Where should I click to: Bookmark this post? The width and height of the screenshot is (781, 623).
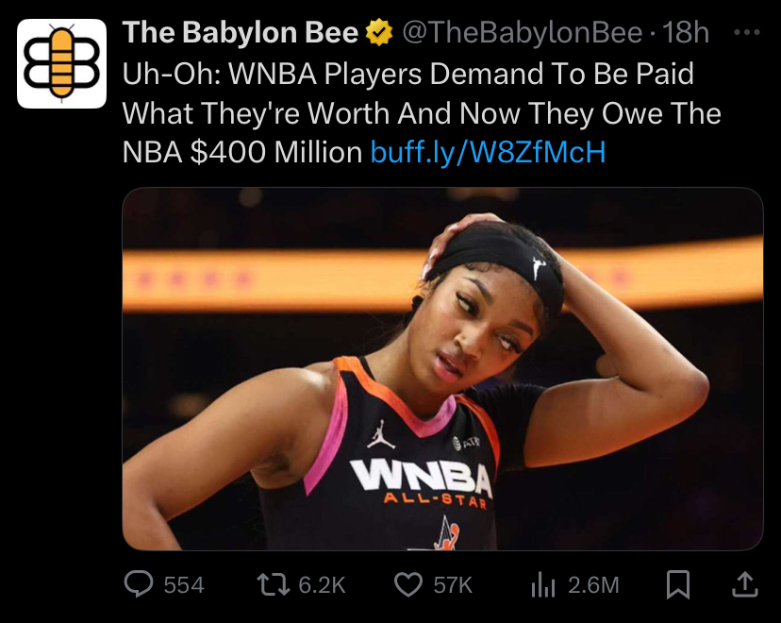[678, 584]
